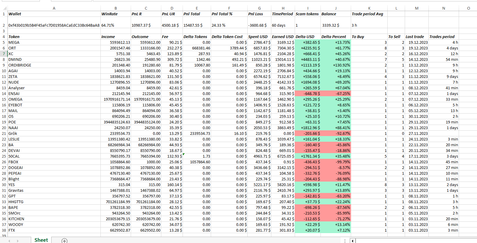The height and width of the screenshot is (243, 477).
Task: Select the MEGA token cell
Action: [54, 43]
